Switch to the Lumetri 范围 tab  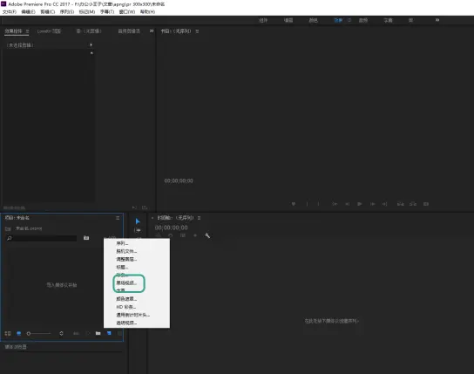[49, 31]
